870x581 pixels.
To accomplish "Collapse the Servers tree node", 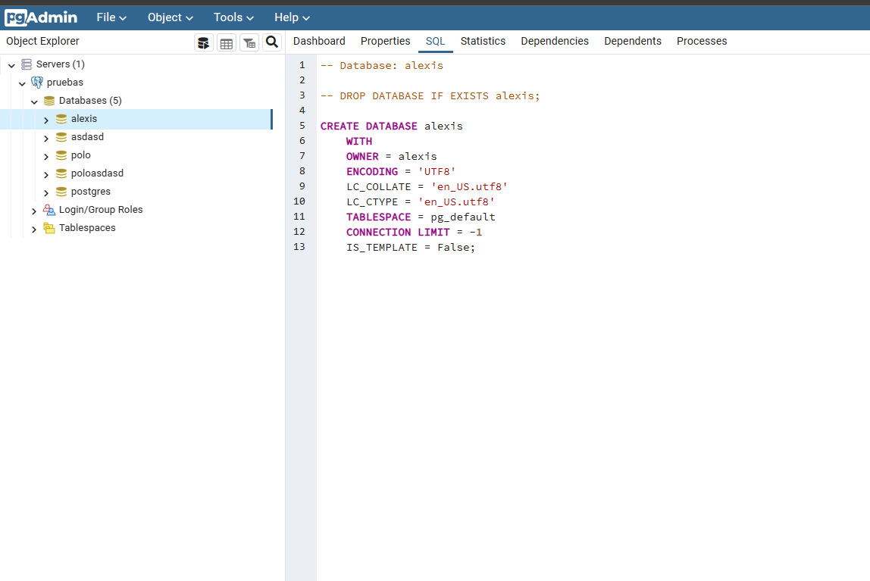I will (x=11, y=65).
